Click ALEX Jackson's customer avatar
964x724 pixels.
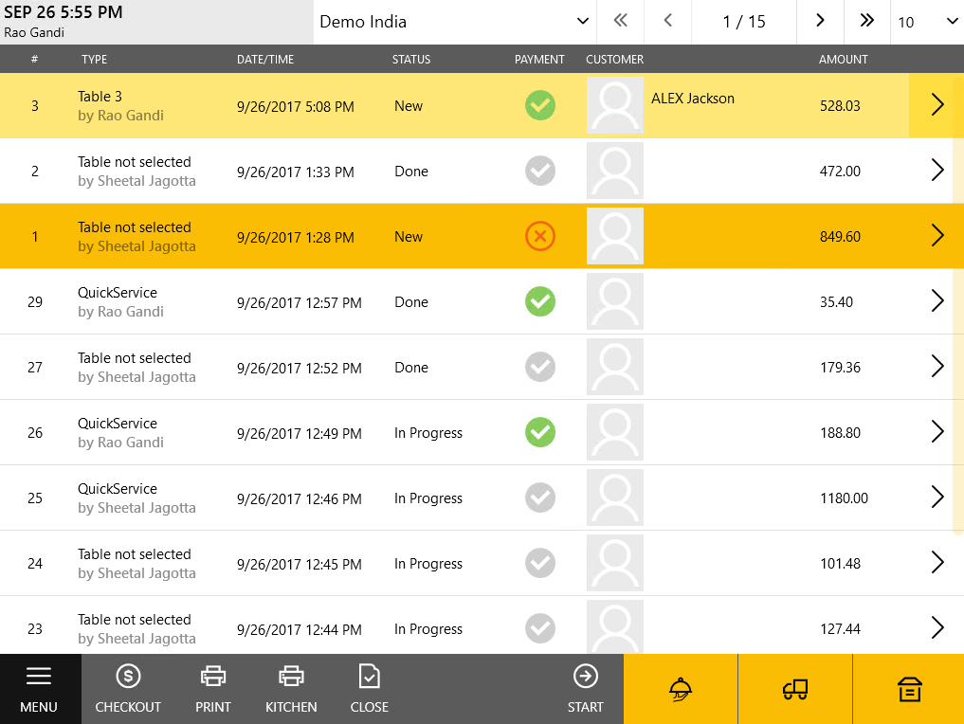(614, 105)
